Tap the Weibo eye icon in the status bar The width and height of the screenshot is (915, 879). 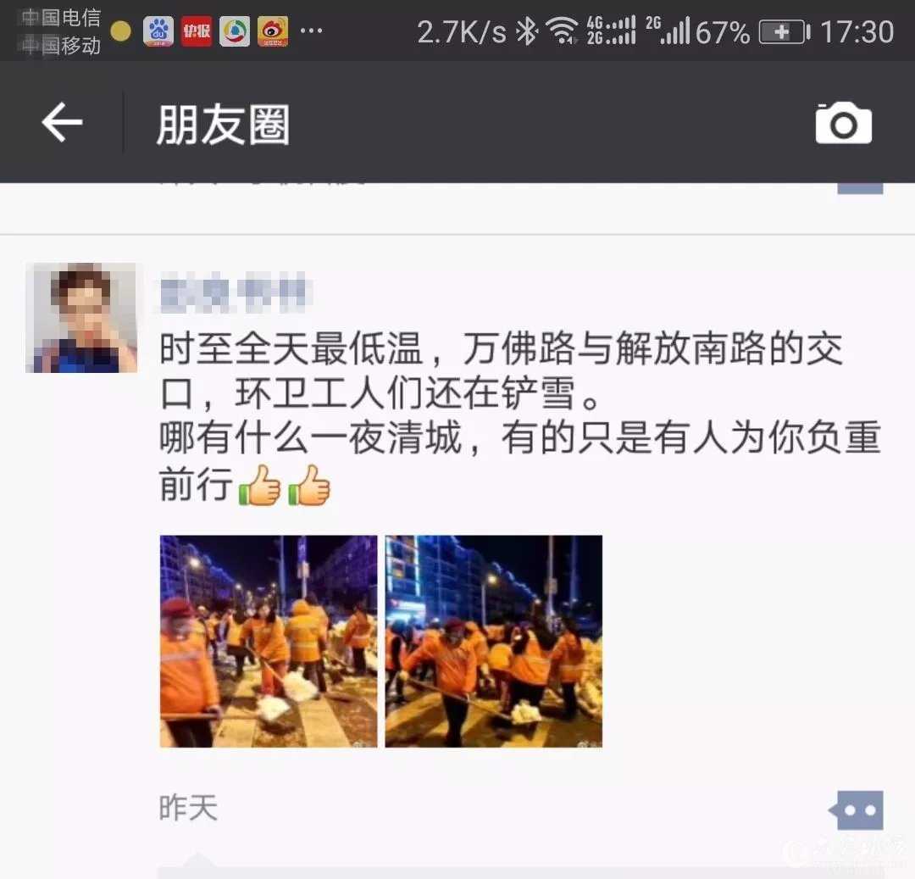[273, 31]
